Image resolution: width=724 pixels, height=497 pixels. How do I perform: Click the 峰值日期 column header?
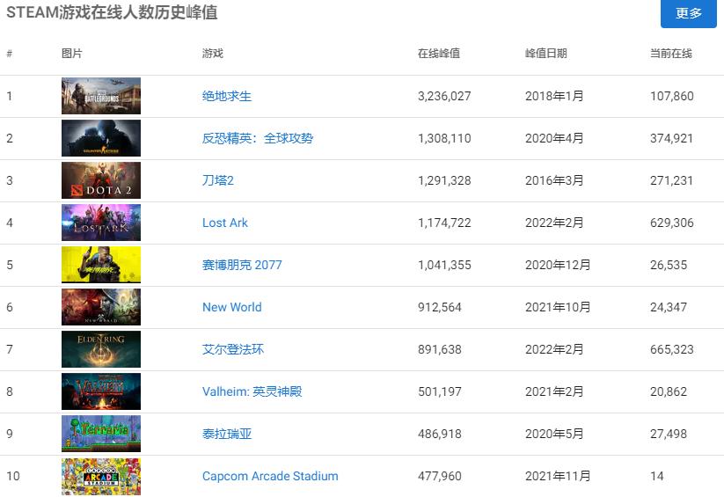pos(545,54)
